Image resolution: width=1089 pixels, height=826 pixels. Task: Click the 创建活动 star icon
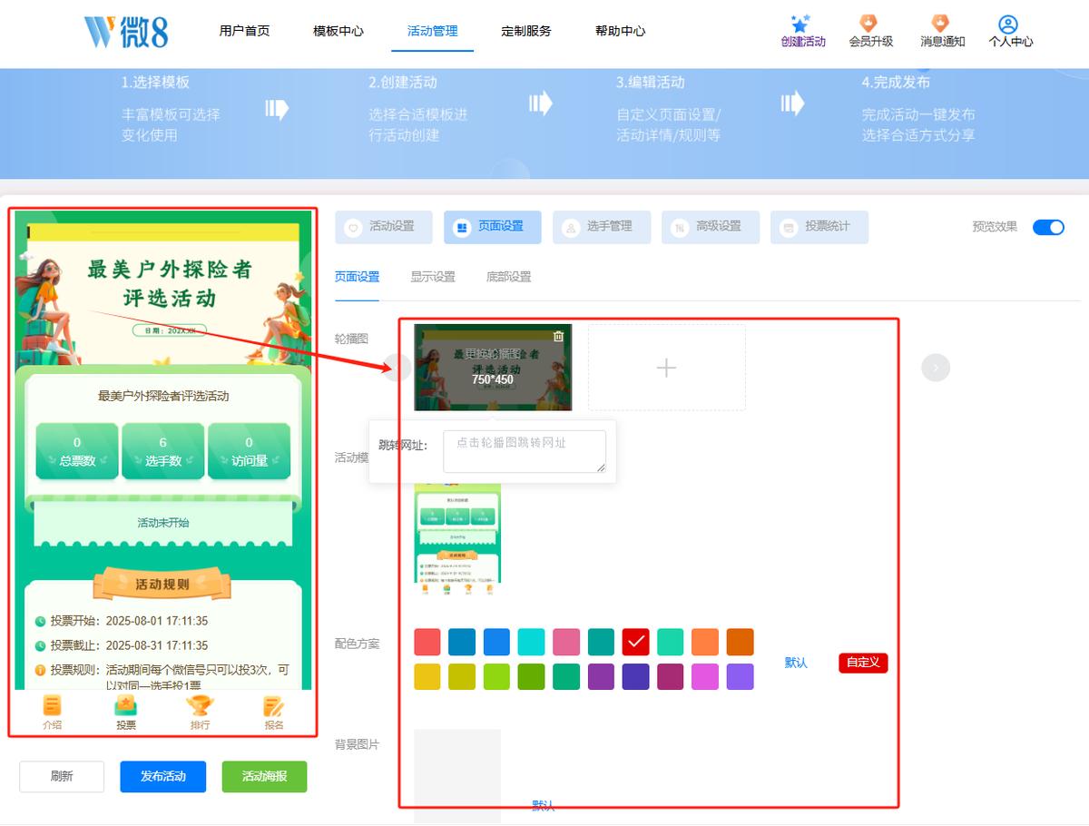click(x=800, y=24)
